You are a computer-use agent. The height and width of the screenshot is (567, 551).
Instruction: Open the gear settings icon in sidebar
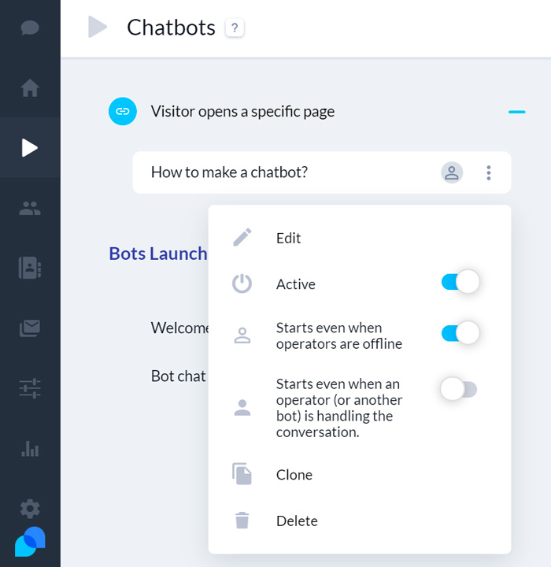click(x=30, y=509)
